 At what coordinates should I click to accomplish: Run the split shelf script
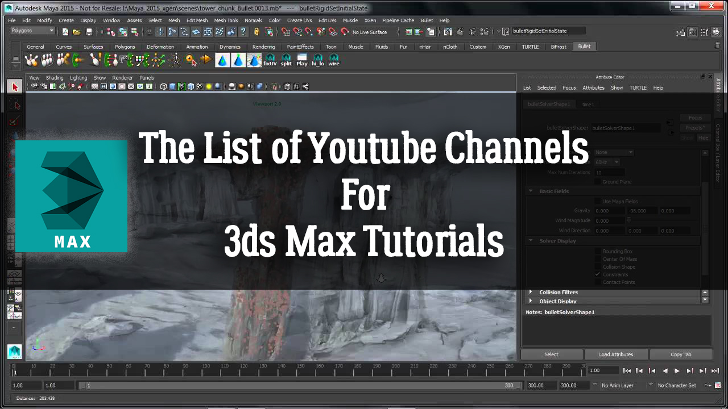coord(286,60)
